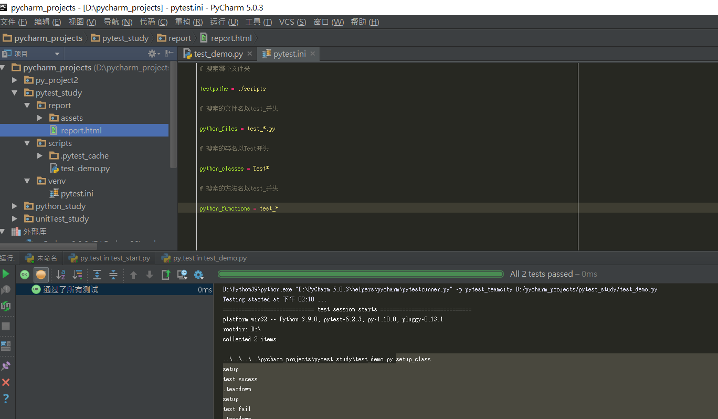Expand the assets folder

tap(40, 118)
